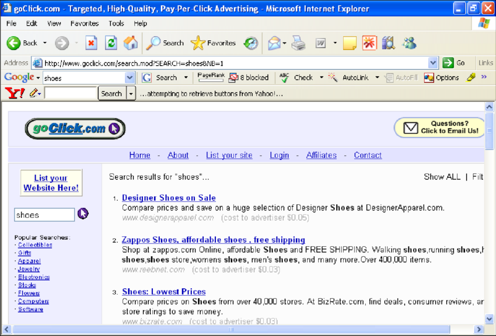Click into the Address bar URL field
The image size is (496, 336).
pyautogui.click(x=234, y=63)
